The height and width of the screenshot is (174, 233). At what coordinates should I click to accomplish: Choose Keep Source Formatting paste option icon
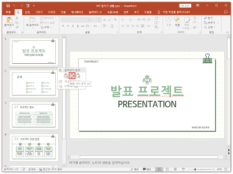tap(72, 76)
